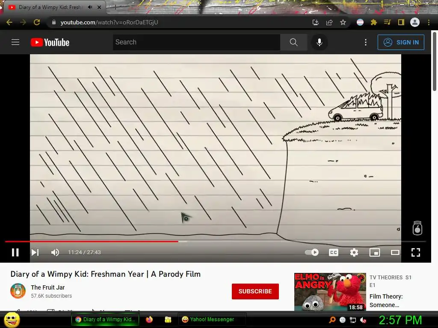
Task: Open the Film Theory: Someone... video title
Action: point(386,301)
